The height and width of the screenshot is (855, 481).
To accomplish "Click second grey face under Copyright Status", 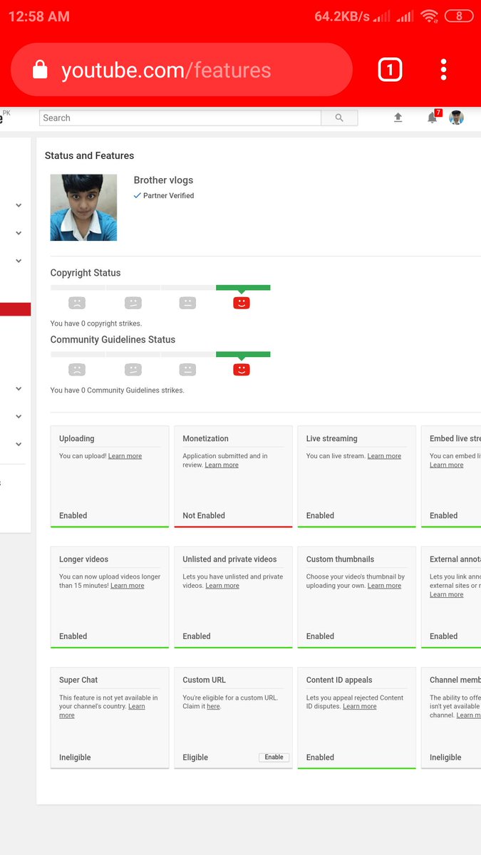I will click(133, 303).
